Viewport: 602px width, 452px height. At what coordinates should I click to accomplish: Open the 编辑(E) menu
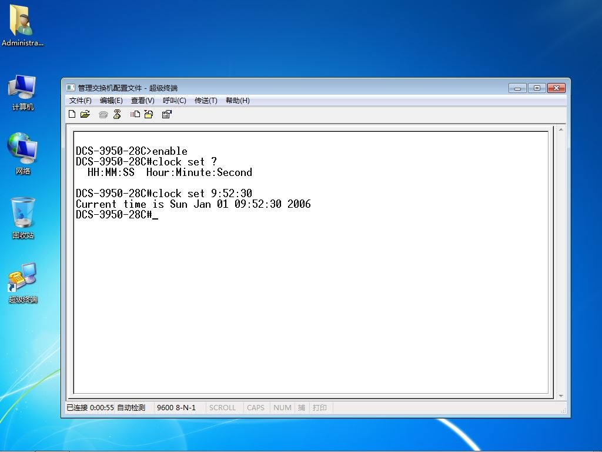111,101
